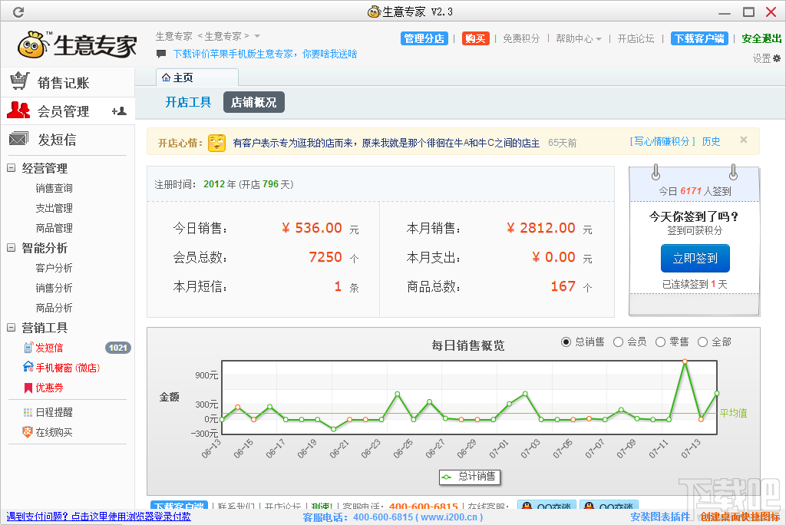Click the orange peak data point on chart
Image resolution: width=786 pixels, height=525 pixels.
point(685,361)
